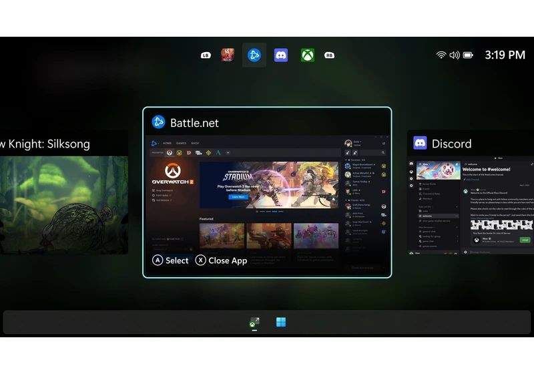
Task: Click Discord home icon in server rail
Action: (411, 164)
